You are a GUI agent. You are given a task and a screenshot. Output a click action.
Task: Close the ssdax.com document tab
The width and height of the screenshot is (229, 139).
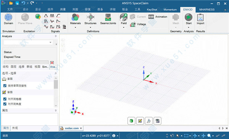click(x=81, y=128)
